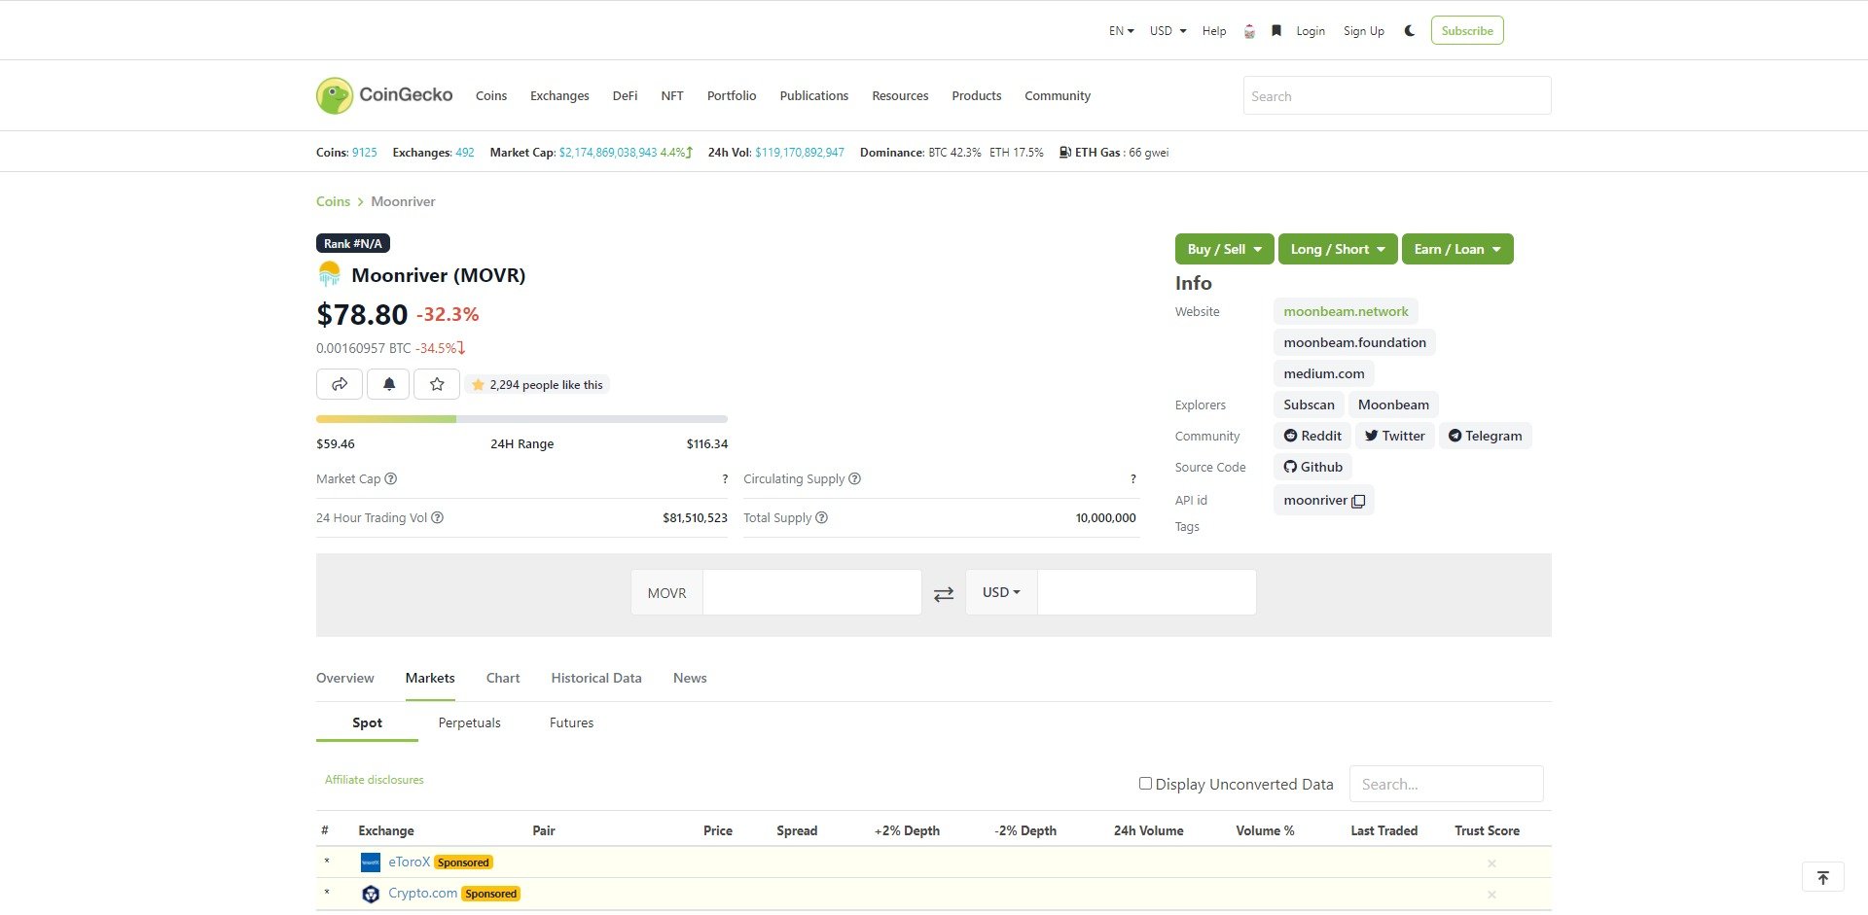The width and height of the screenshot is (1868, 915).
Task: Click the scroll-to-top arrow button
Action: [x=1822, y=877]
